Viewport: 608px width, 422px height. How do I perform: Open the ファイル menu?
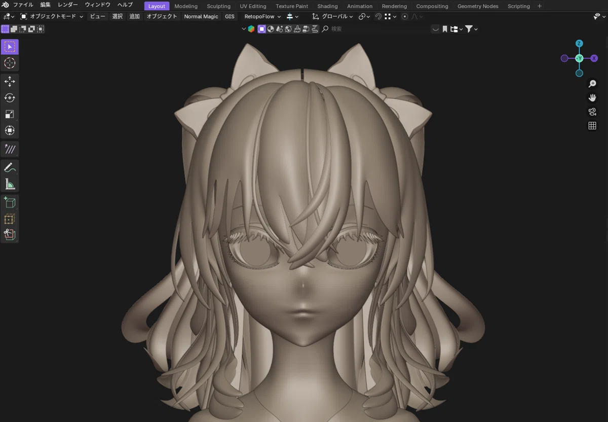click(x=23, y=5)
